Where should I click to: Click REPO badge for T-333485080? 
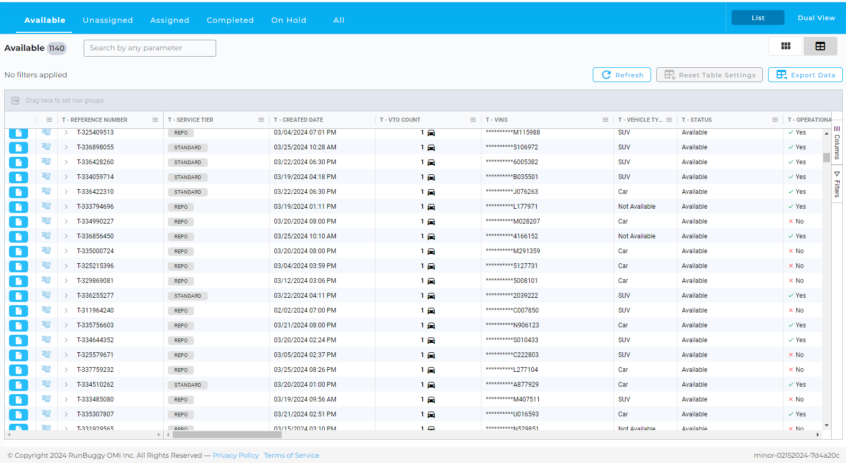tap(181, 399)
